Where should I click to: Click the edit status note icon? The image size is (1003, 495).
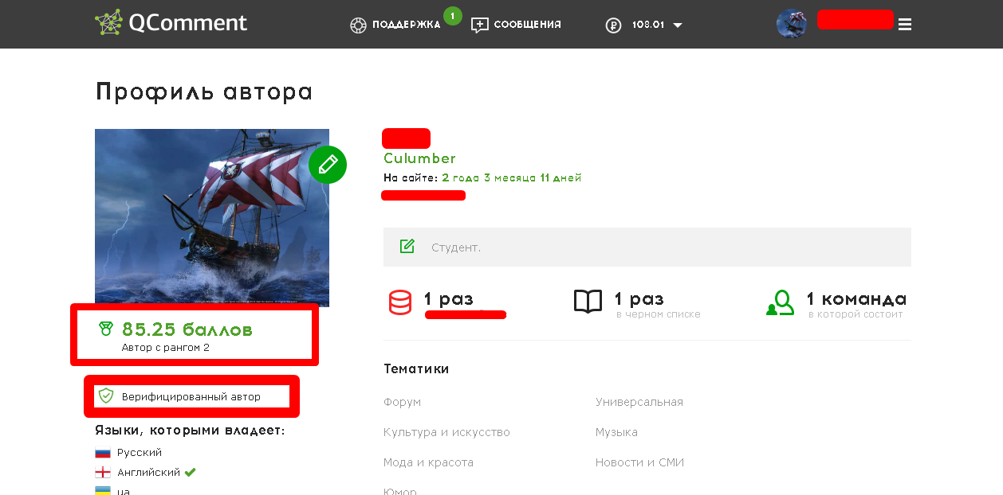pos(407,247)
